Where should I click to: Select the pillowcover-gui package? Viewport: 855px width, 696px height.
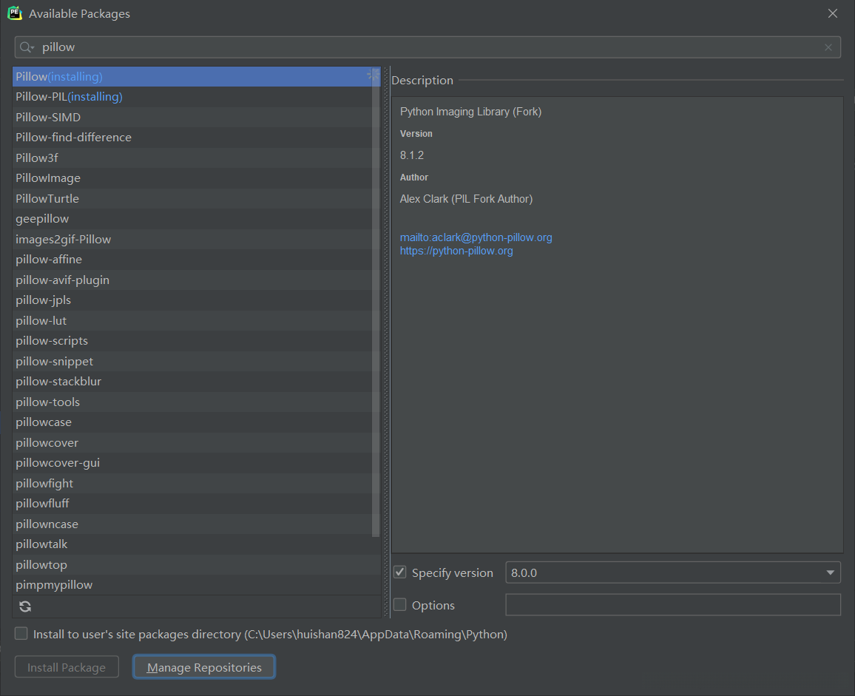196,462
